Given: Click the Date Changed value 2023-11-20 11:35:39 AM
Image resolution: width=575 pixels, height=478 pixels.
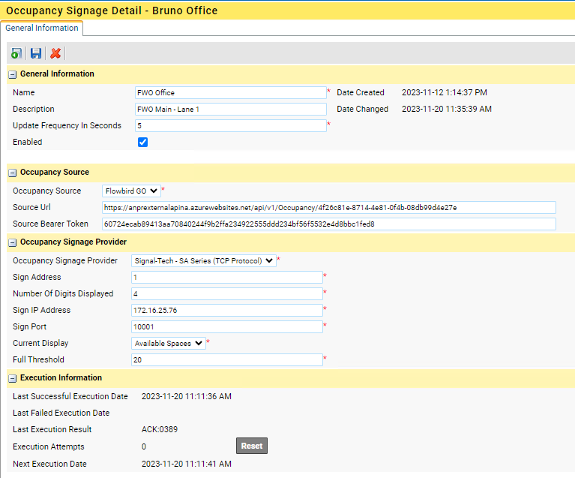Looking at the screenshot, I should pos(446,109).
